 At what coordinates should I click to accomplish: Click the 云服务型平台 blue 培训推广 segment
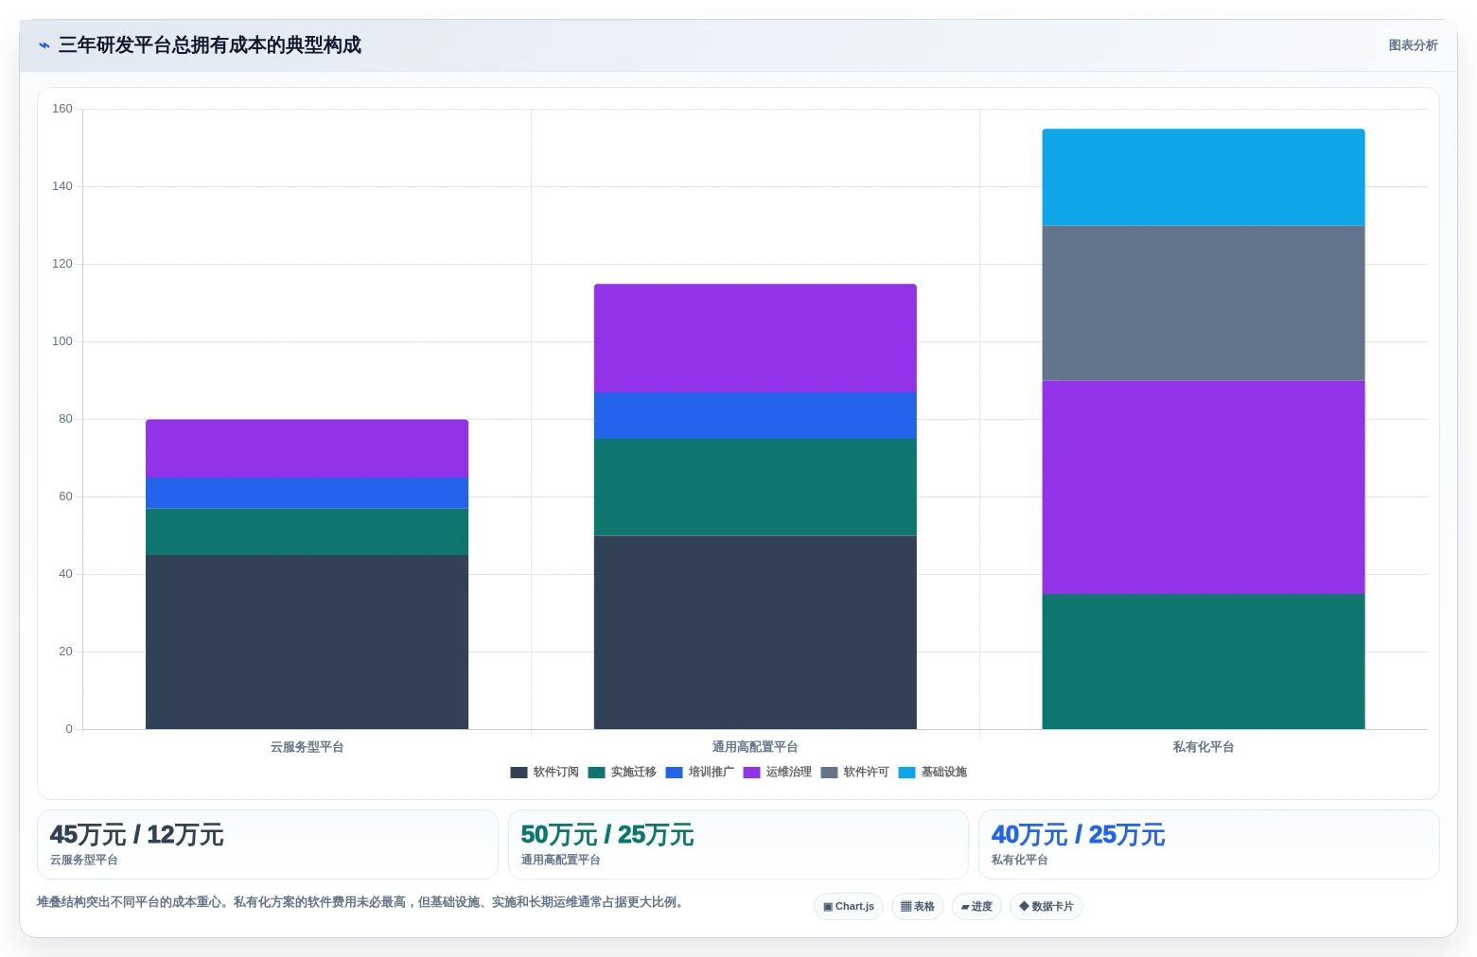(307, 493)
